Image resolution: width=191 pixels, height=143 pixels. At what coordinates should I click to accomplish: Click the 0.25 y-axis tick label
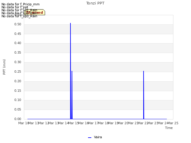pyautogui.click(x=18, y=71)
